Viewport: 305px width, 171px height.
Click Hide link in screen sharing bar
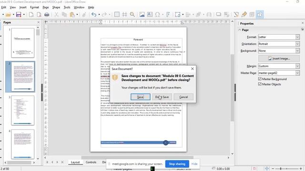point(194,164)
